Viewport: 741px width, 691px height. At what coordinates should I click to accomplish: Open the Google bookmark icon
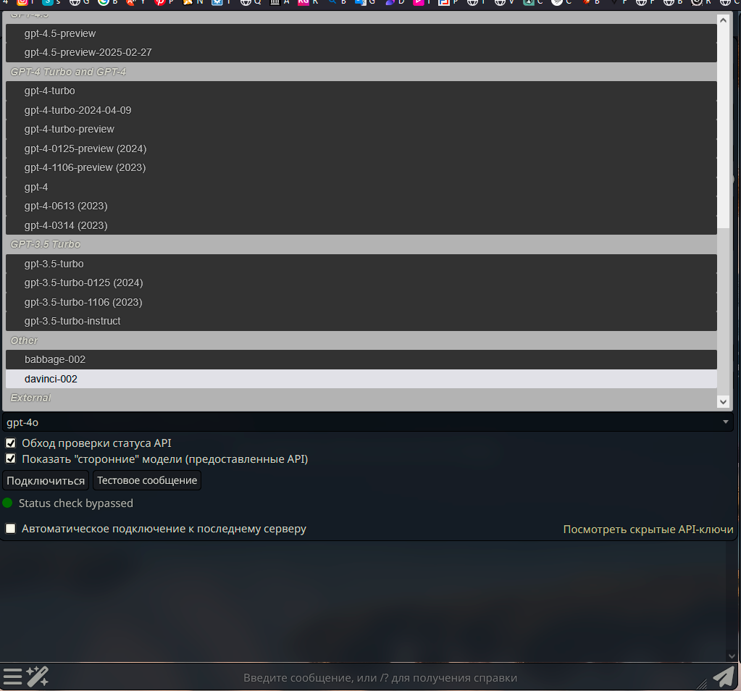104,2
